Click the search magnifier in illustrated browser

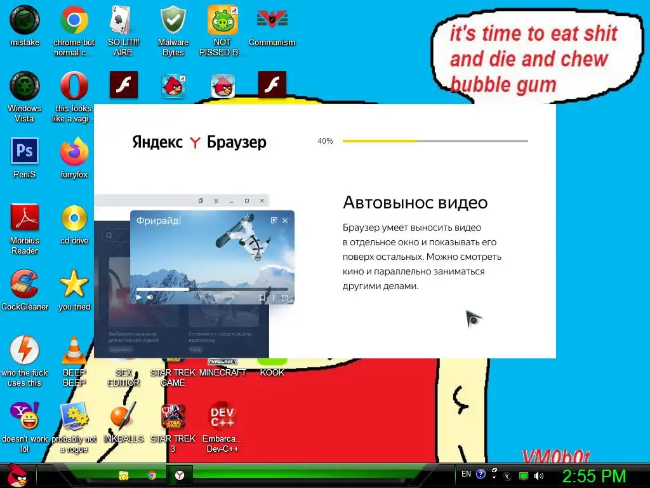click(109, 235)
